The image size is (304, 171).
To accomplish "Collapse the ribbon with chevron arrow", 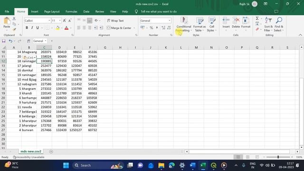I will [x=300, y=35].
